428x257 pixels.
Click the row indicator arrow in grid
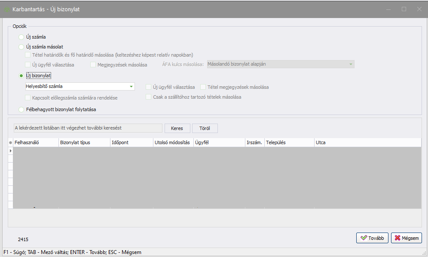pyautogui.click(x=10, y=151)
